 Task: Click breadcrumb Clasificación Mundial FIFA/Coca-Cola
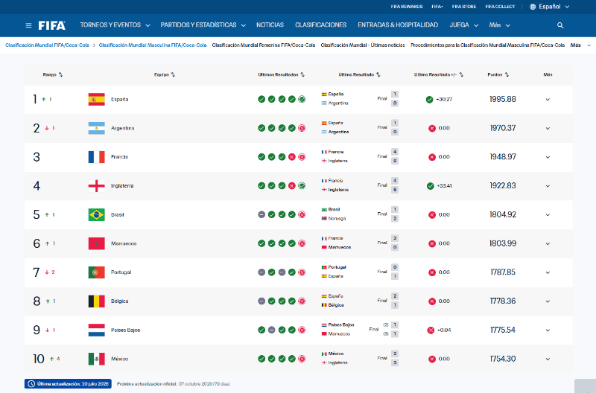click(47, 45)
